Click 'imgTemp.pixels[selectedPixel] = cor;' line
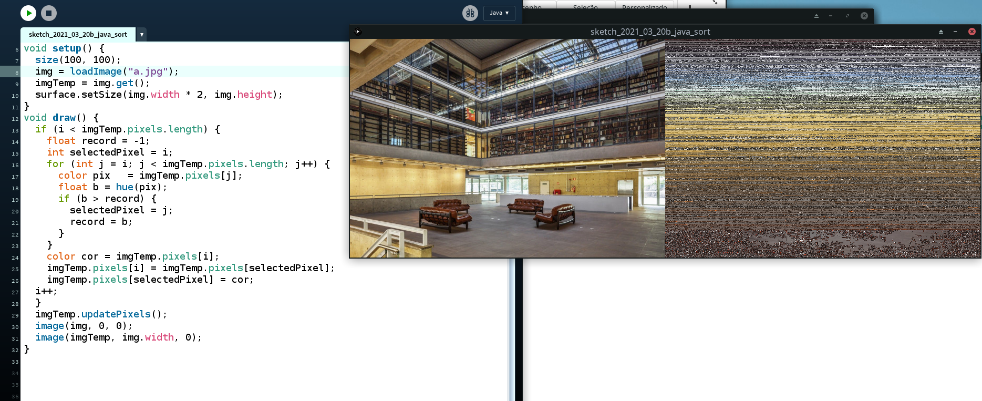 (150, 280)
